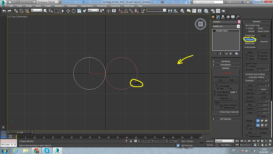273x154 pixels.
Task: Select the Bezier Corner vertex type radio
Action: coord(256,31)
